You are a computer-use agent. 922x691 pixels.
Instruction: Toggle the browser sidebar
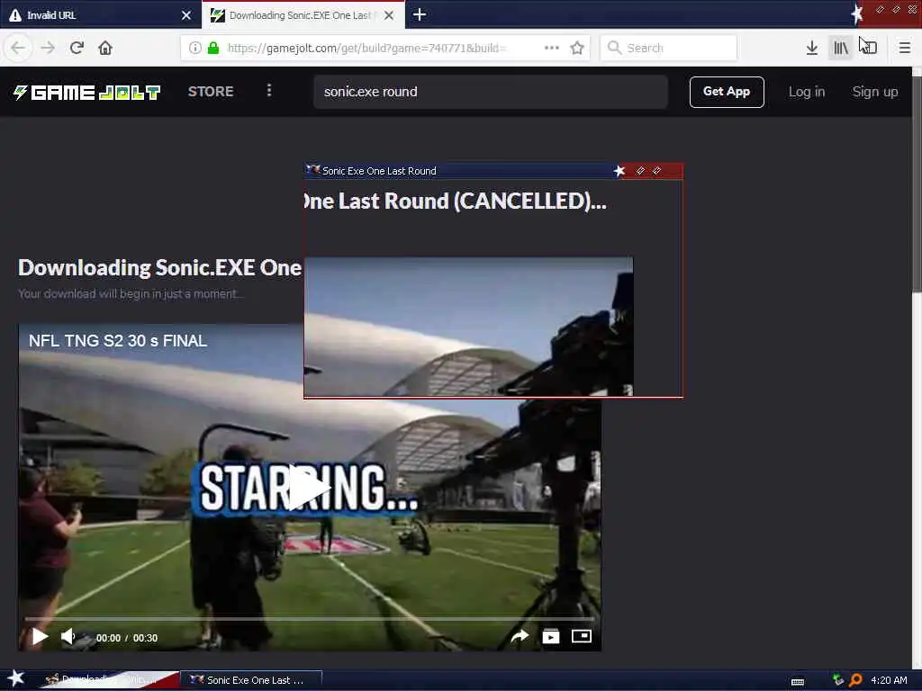click(x=869, y=48)
